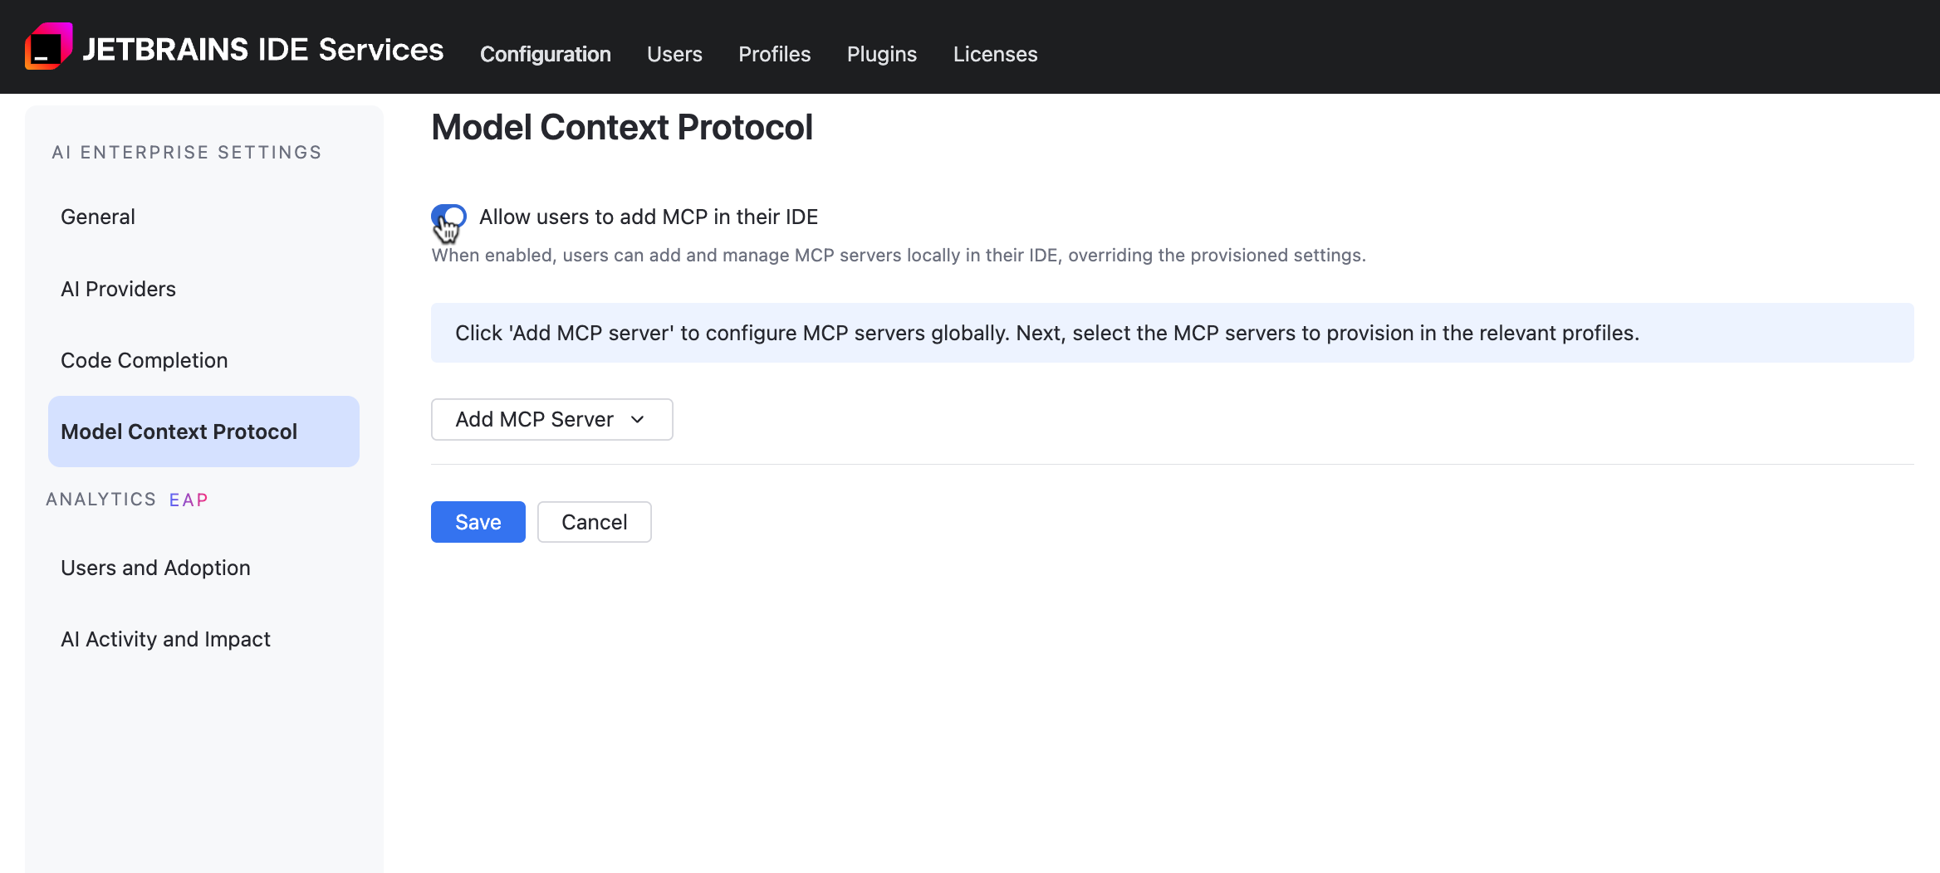Screen dimensions: 1940x873
Task: Click the EAP badge next to Analytics
Action: [189, 500]
